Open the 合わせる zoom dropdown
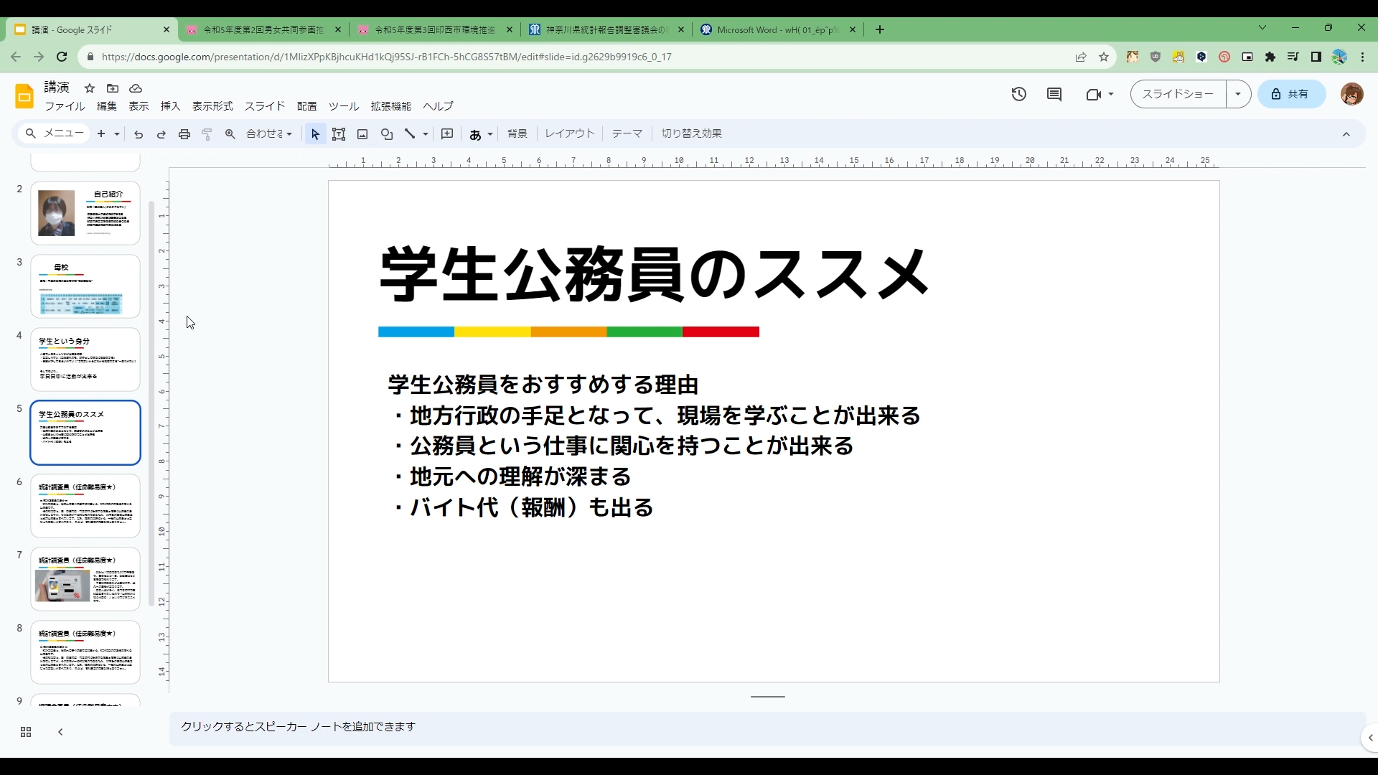The width and height of the screenshot is (1378, 775). pyautogui.click(x=269, y=134)
